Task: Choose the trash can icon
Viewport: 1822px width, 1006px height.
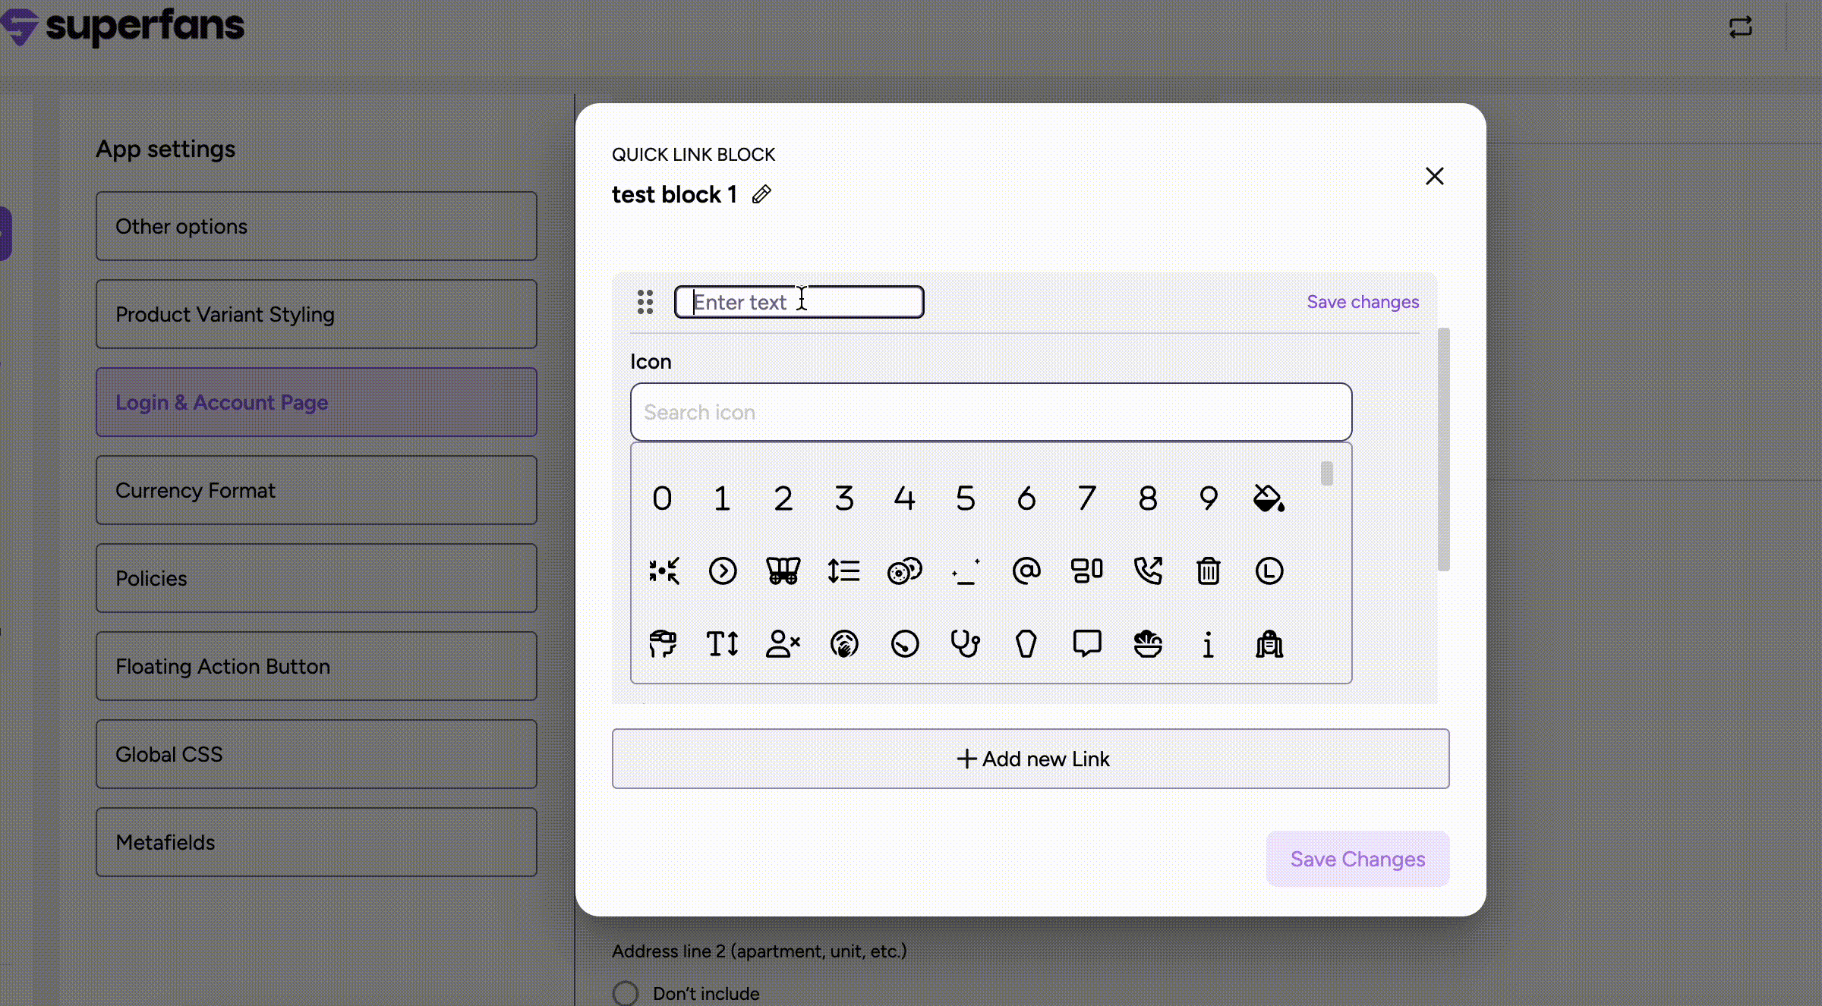Action: coord(1208,571)
